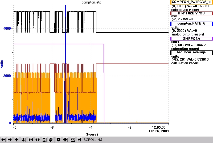Select the SMRPOSA purple curve legend
This screenshot has height=143, width=213.
191,39
